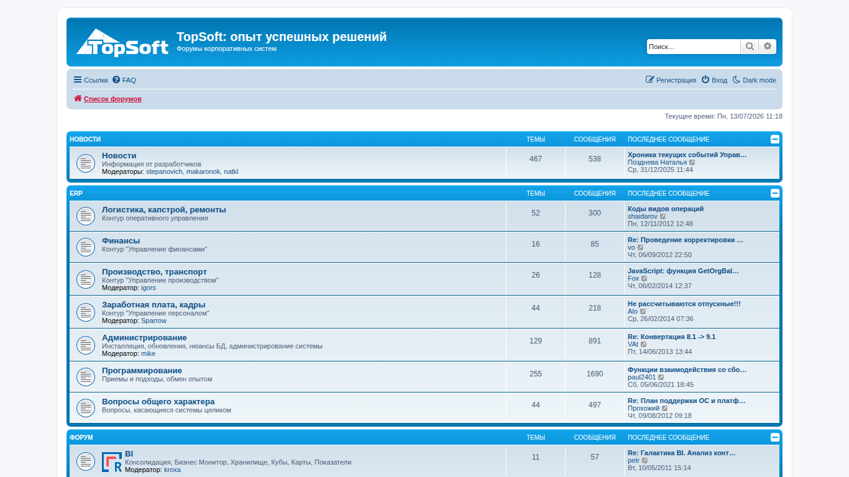Click the search magnifier icon button

point(750,47)
